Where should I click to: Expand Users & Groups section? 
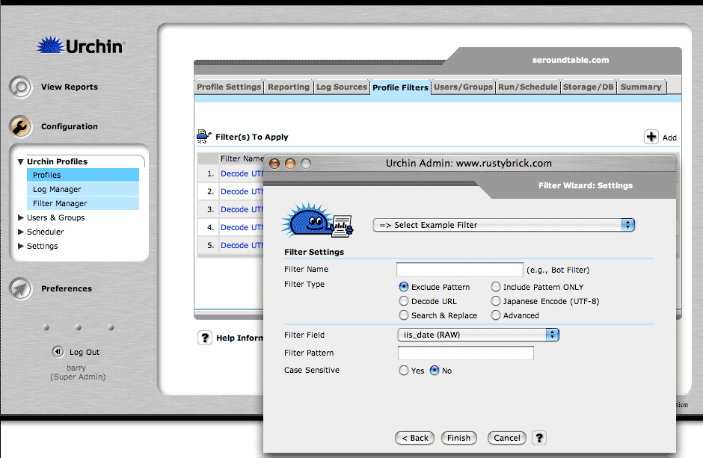[x=20, y=217]
